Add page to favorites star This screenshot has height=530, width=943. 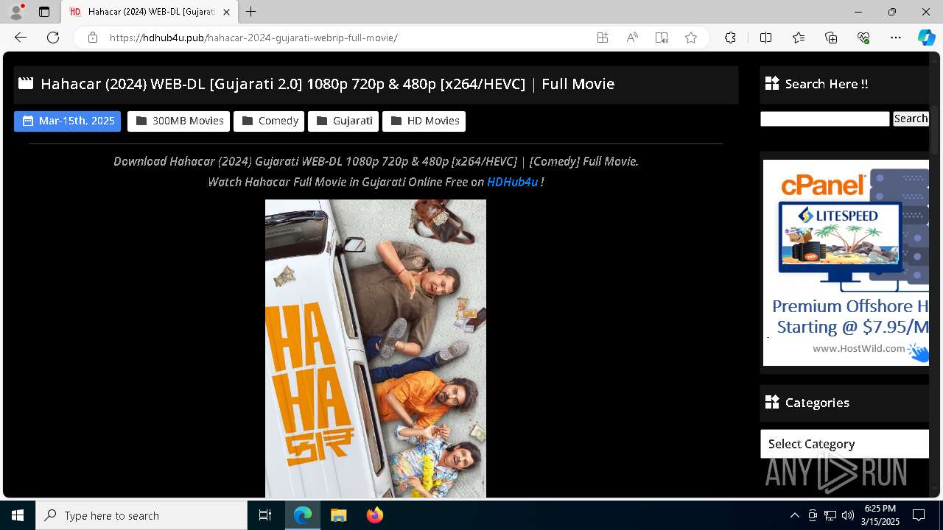tap(691, 38)
